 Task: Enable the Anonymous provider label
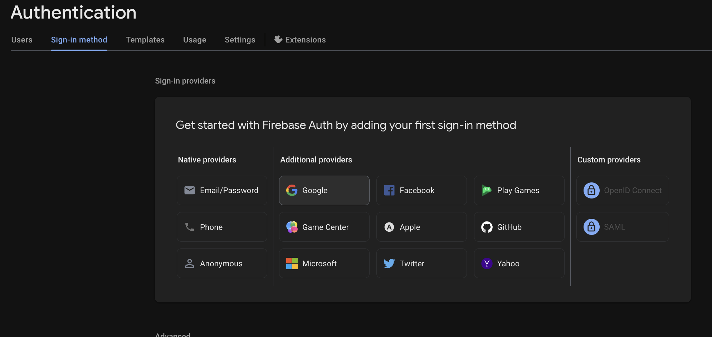point(221,263)
